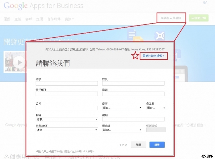Click into the 公司 input field
Screen dimensions: 215x159
(67, 108)
